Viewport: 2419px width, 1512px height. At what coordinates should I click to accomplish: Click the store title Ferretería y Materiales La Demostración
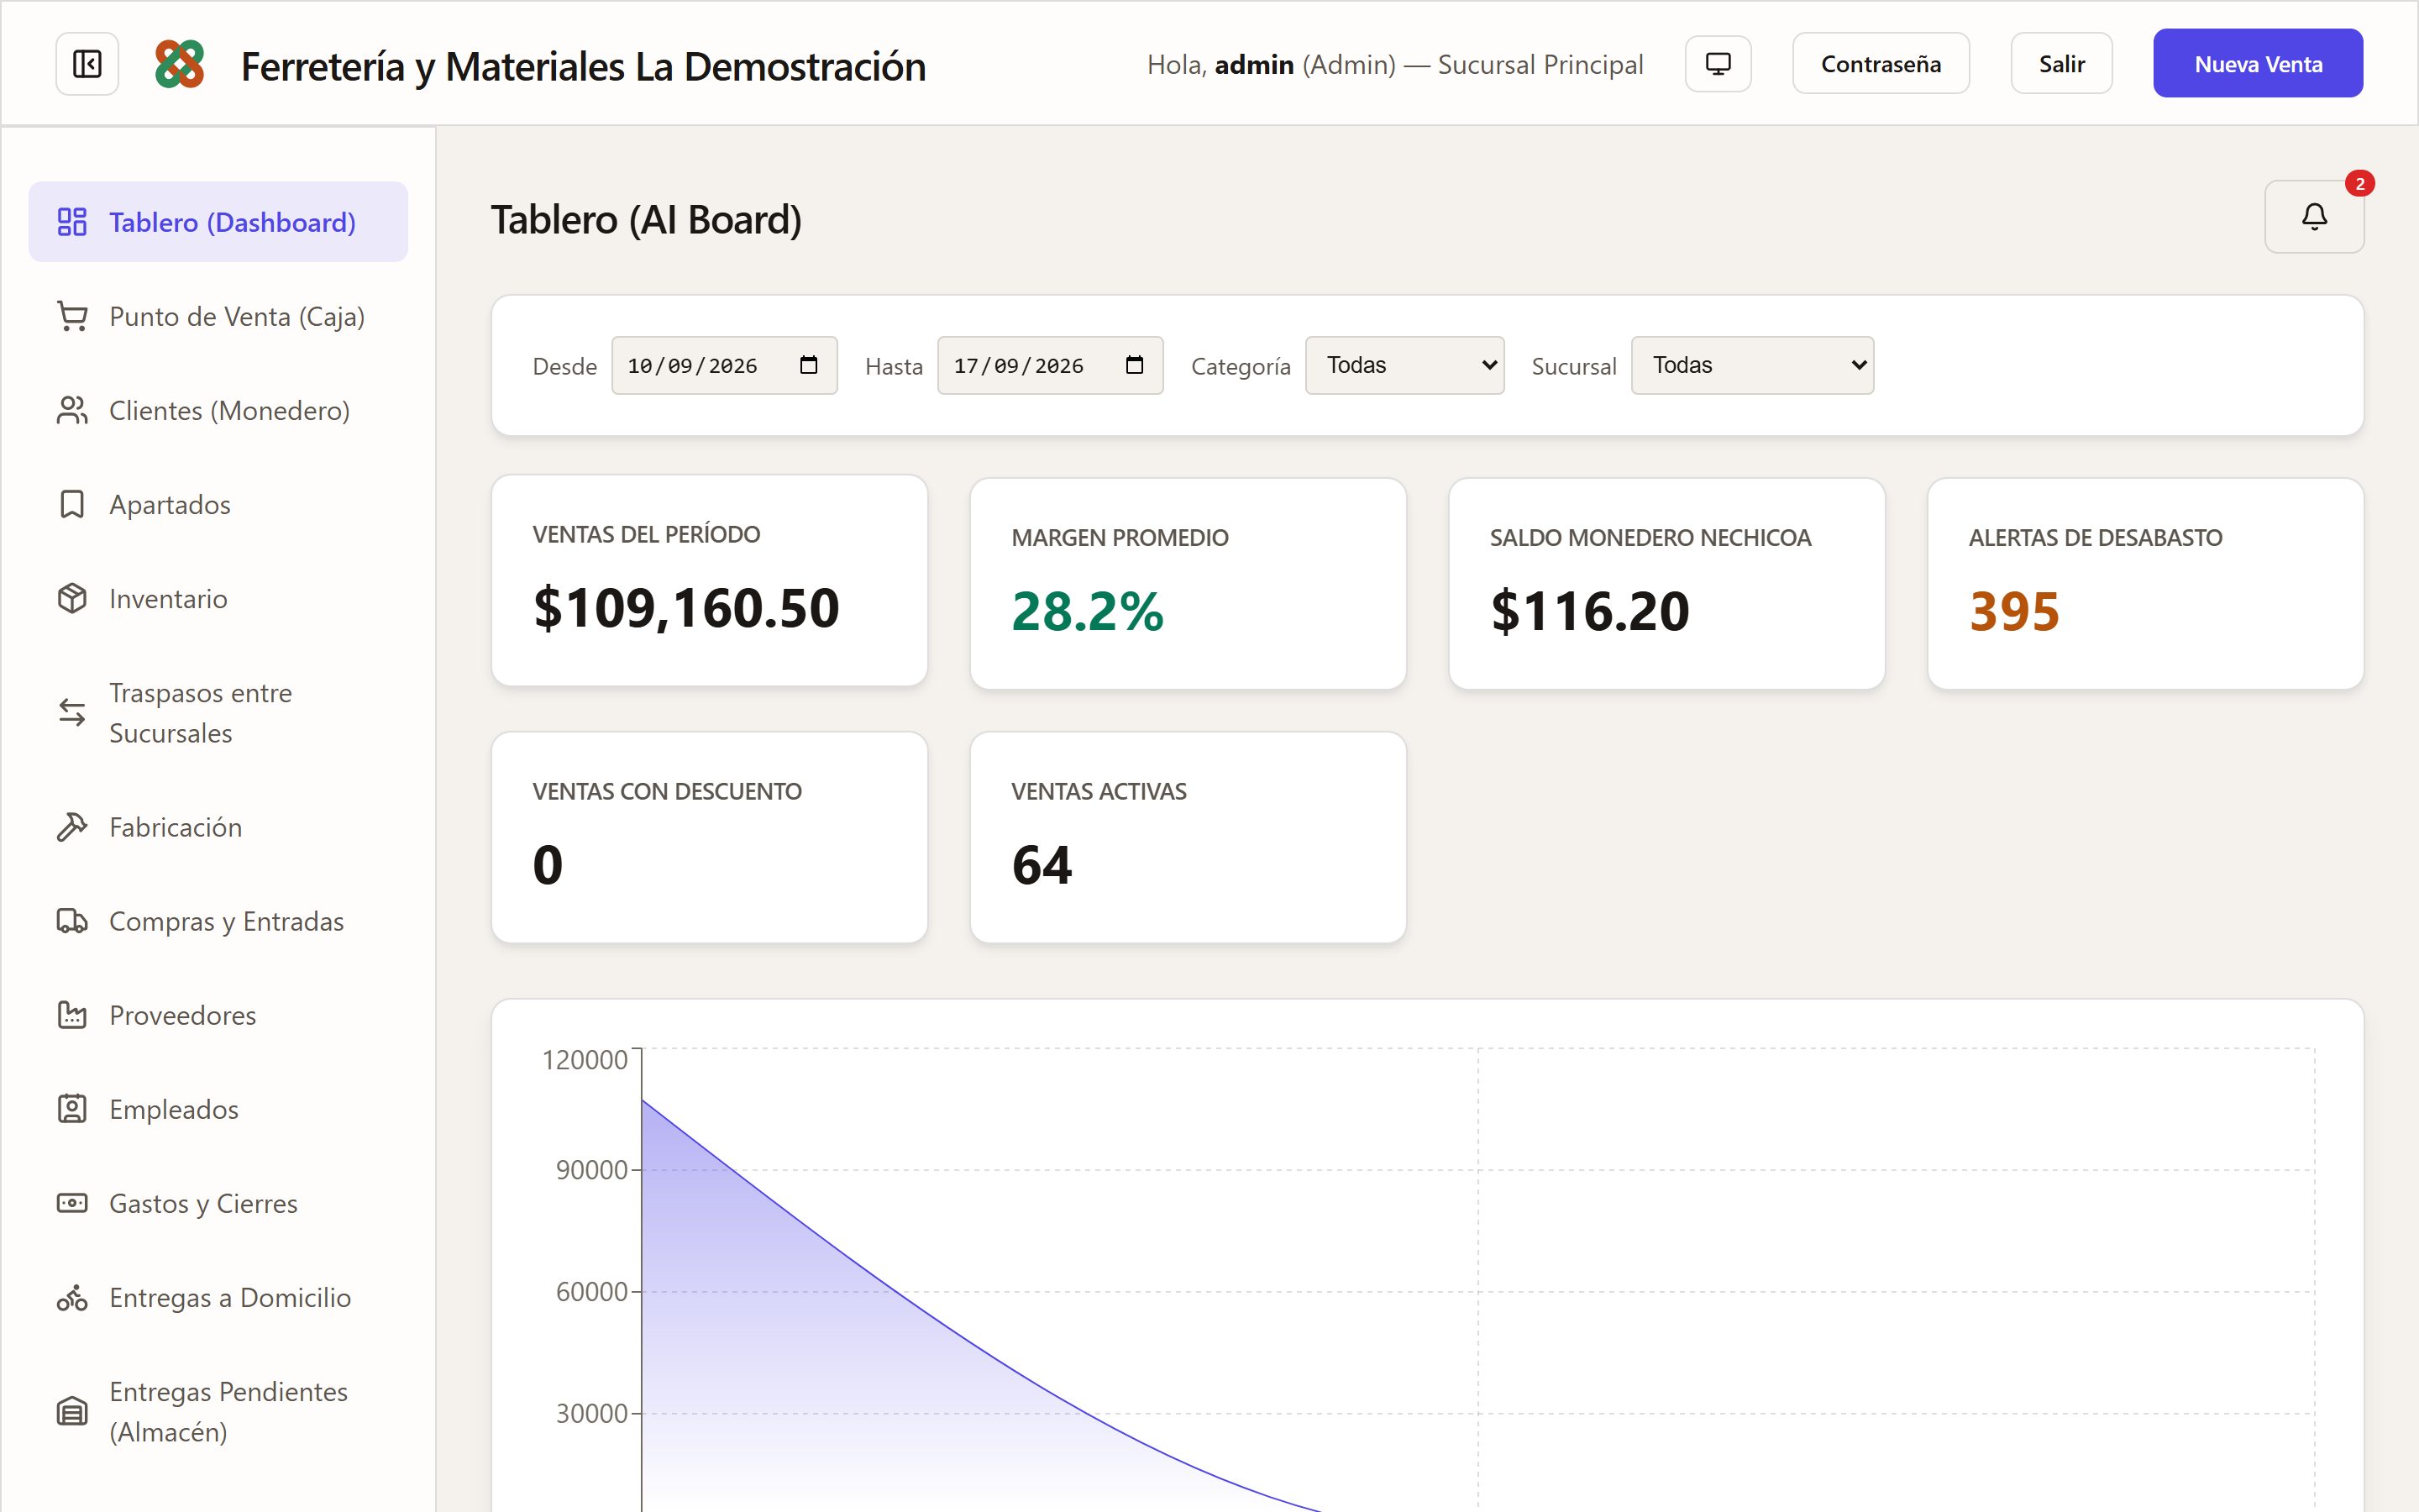coord(584,66)
